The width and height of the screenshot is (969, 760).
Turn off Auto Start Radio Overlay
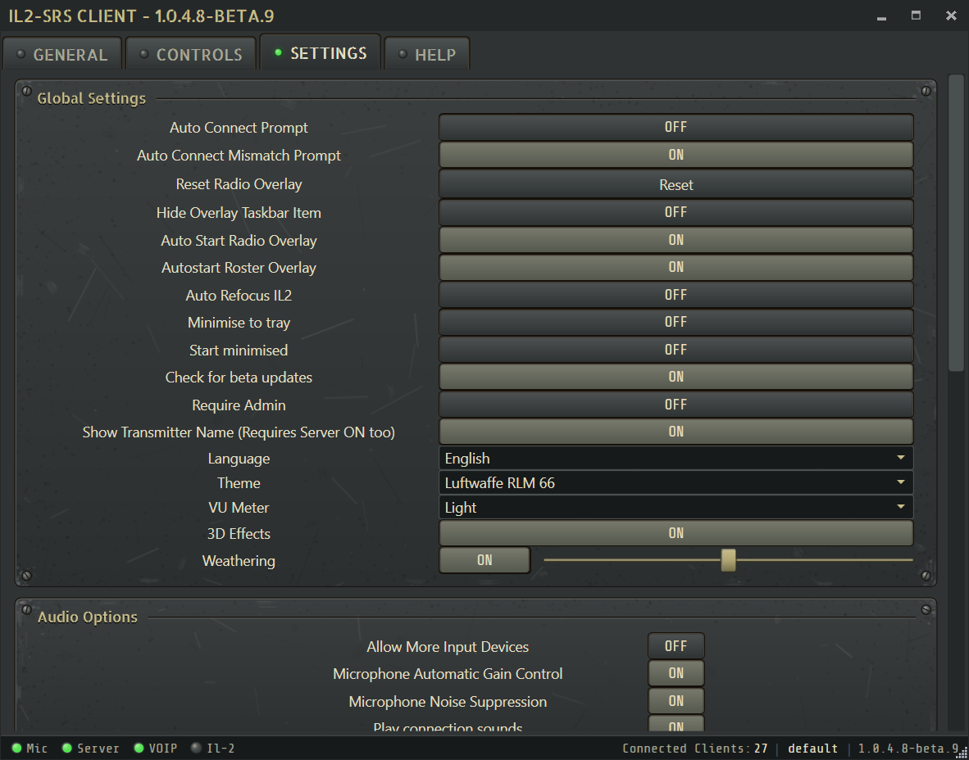click(x=676, y=240)
